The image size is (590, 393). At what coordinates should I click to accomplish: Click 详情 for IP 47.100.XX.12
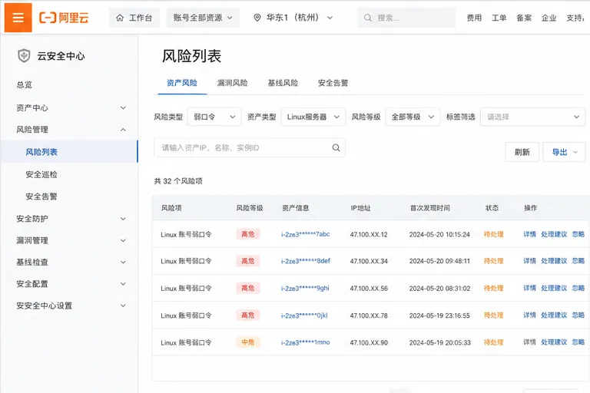tap(529, 234)
